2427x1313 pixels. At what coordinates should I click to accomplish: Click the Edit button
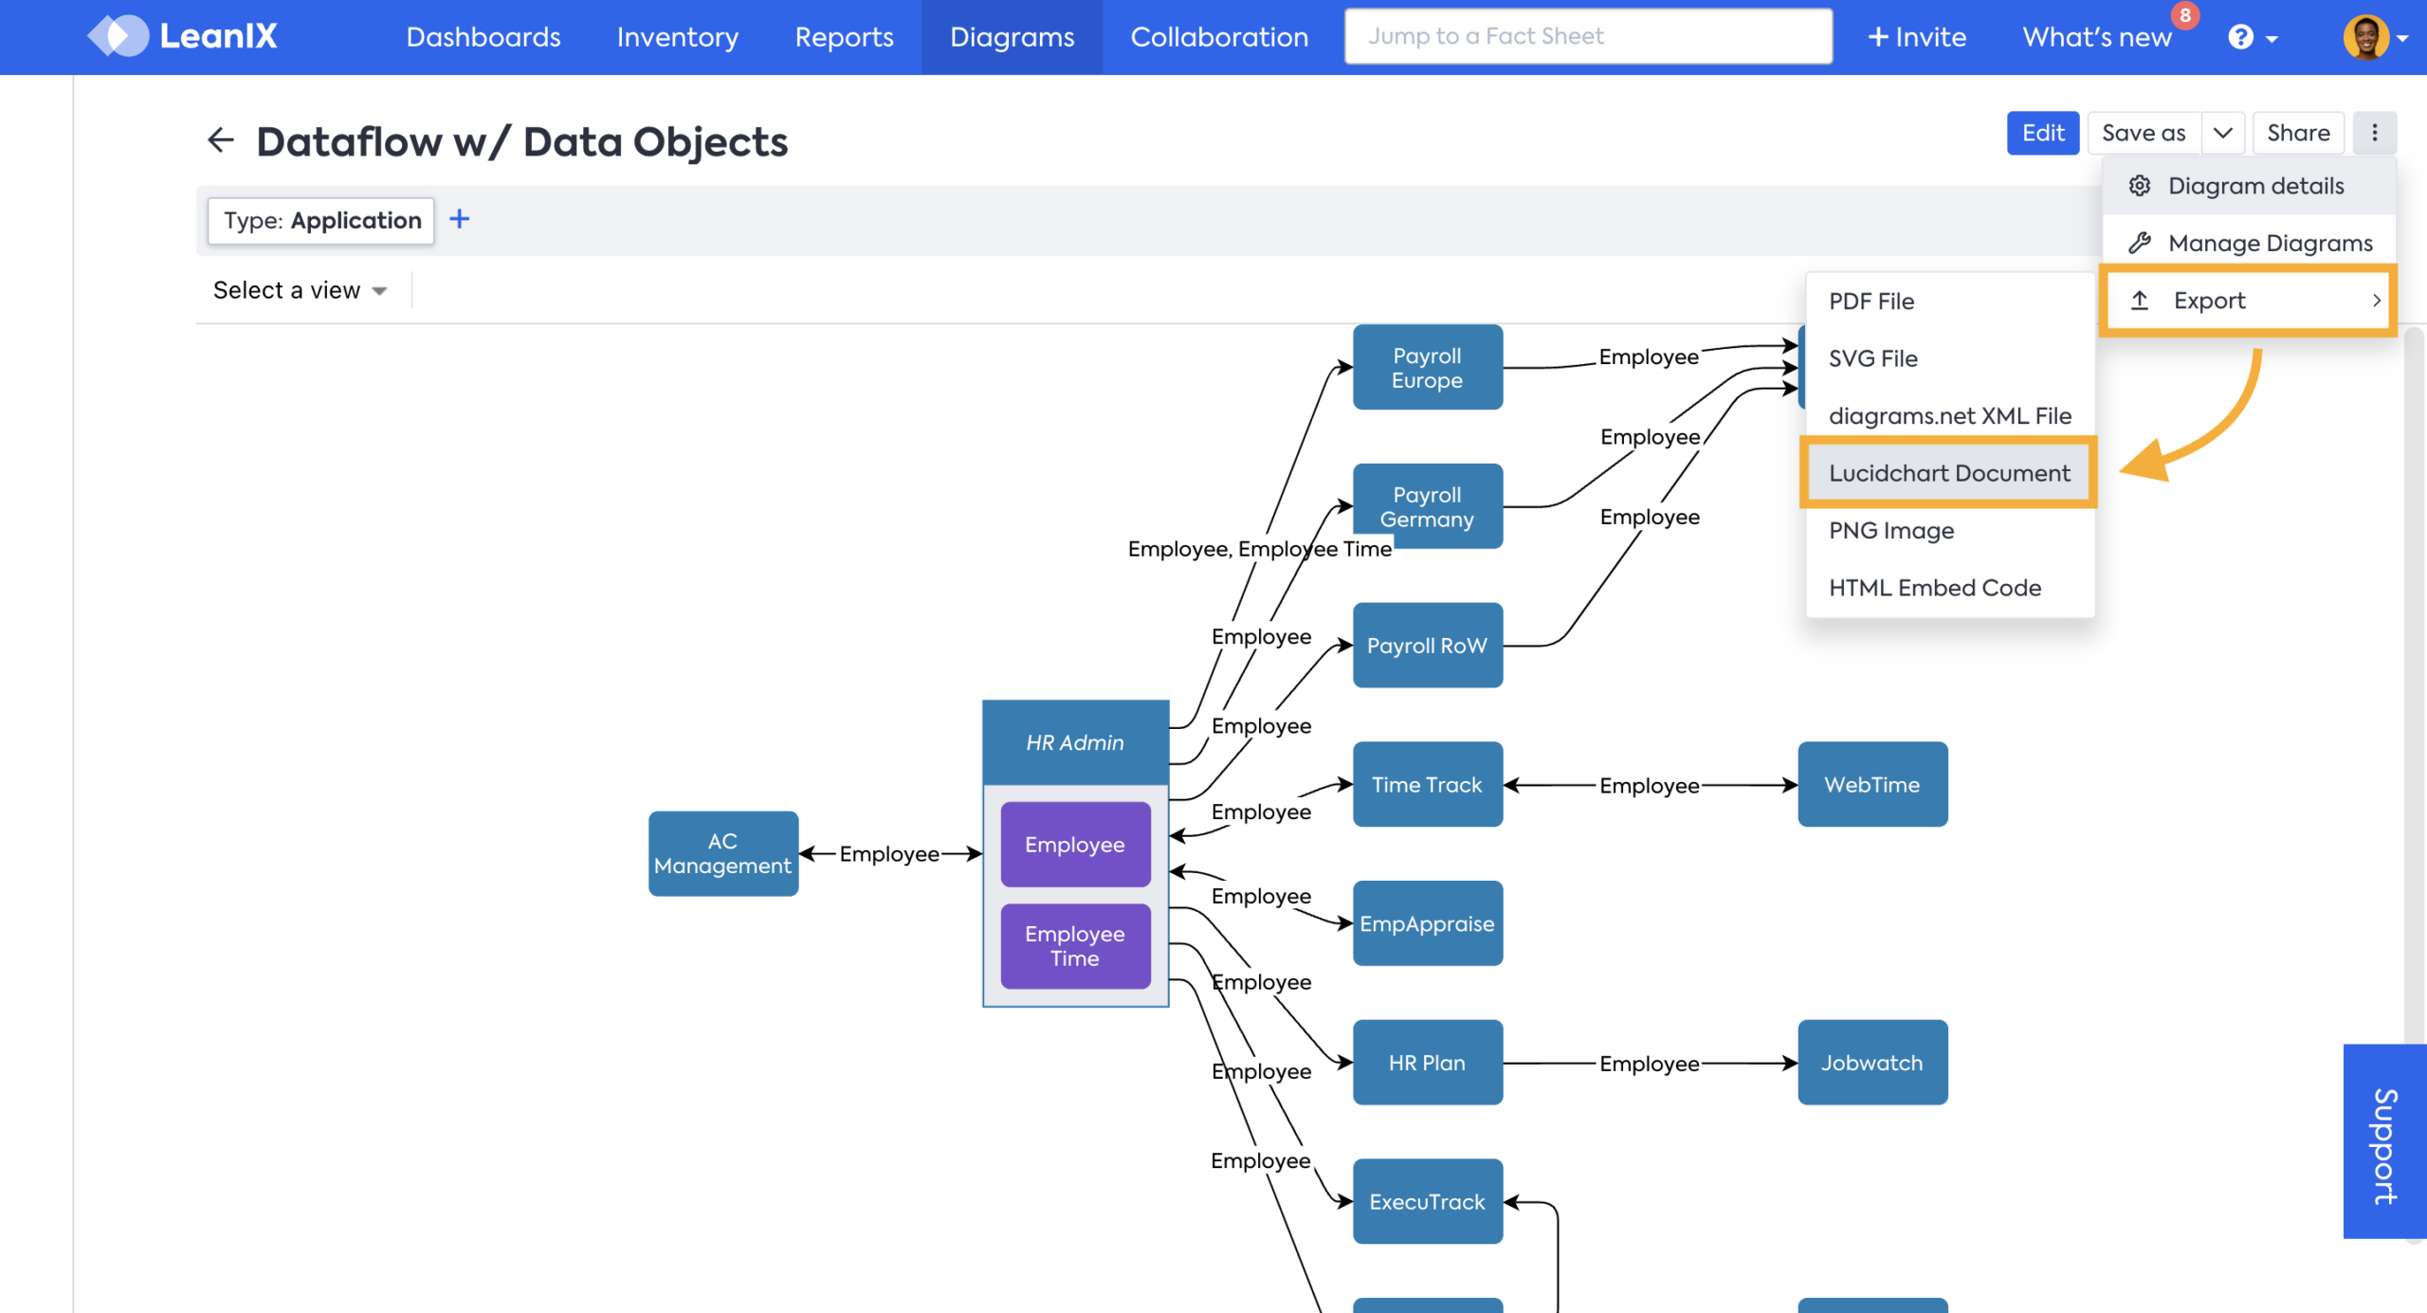point(2043,133)
